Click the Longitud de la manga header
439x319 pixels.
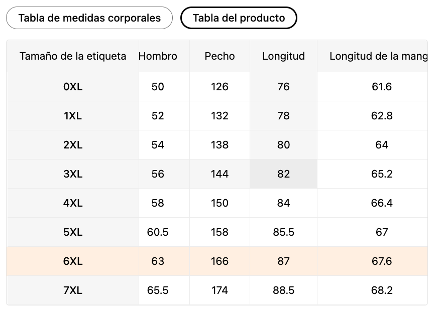click(x=378, y=56)
